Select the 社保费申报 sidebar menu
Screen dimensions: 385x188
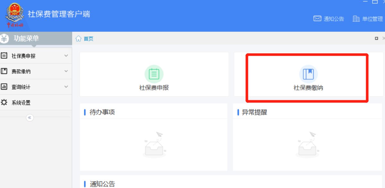point(36,56)
